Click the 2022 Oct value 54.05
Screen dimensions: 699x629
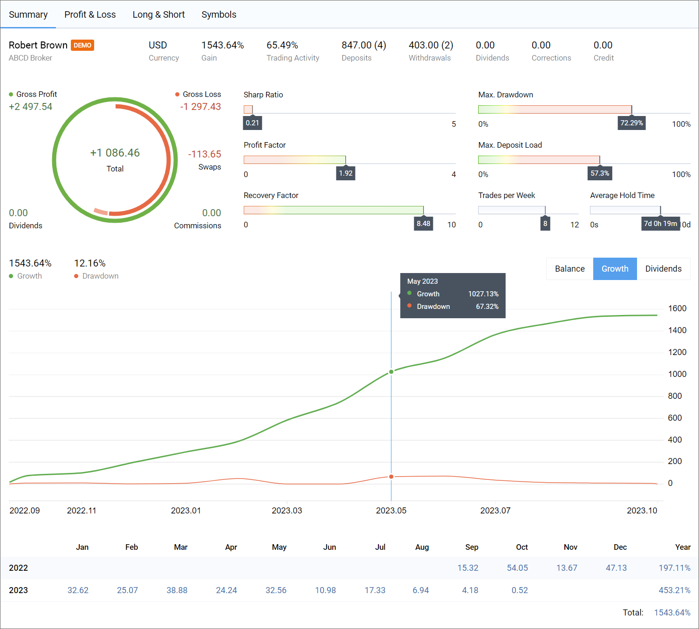(x=517, y=568)
